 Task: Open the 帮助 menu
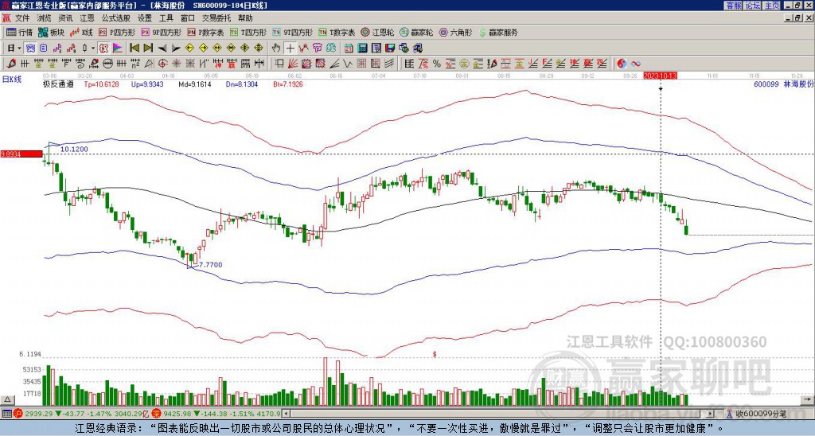point(245,18)
